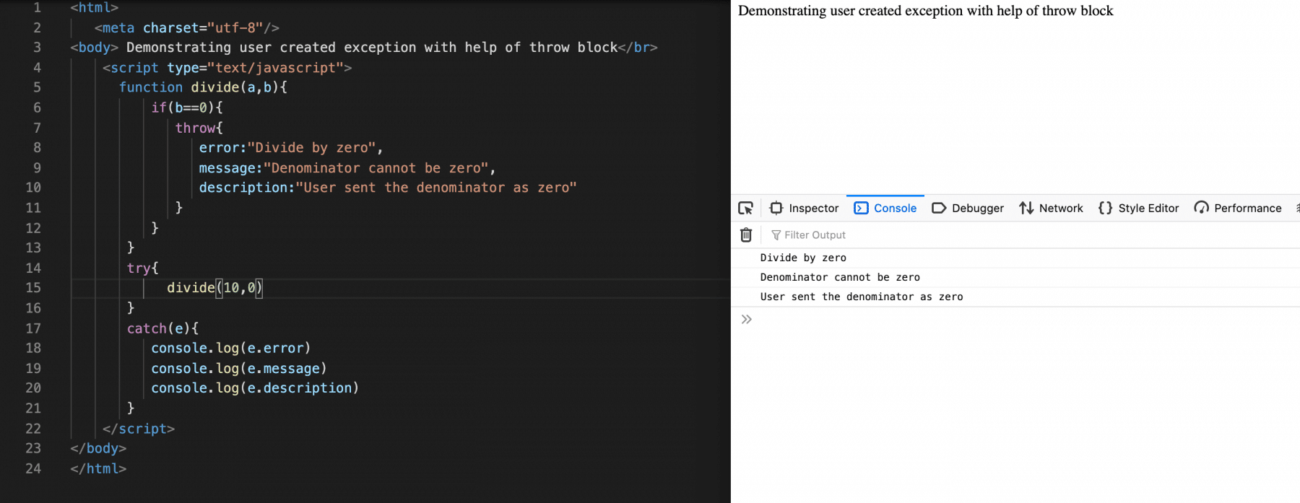Click line number 24 in editor gutter
This screenshot has height=503, width=1300.
33,468
